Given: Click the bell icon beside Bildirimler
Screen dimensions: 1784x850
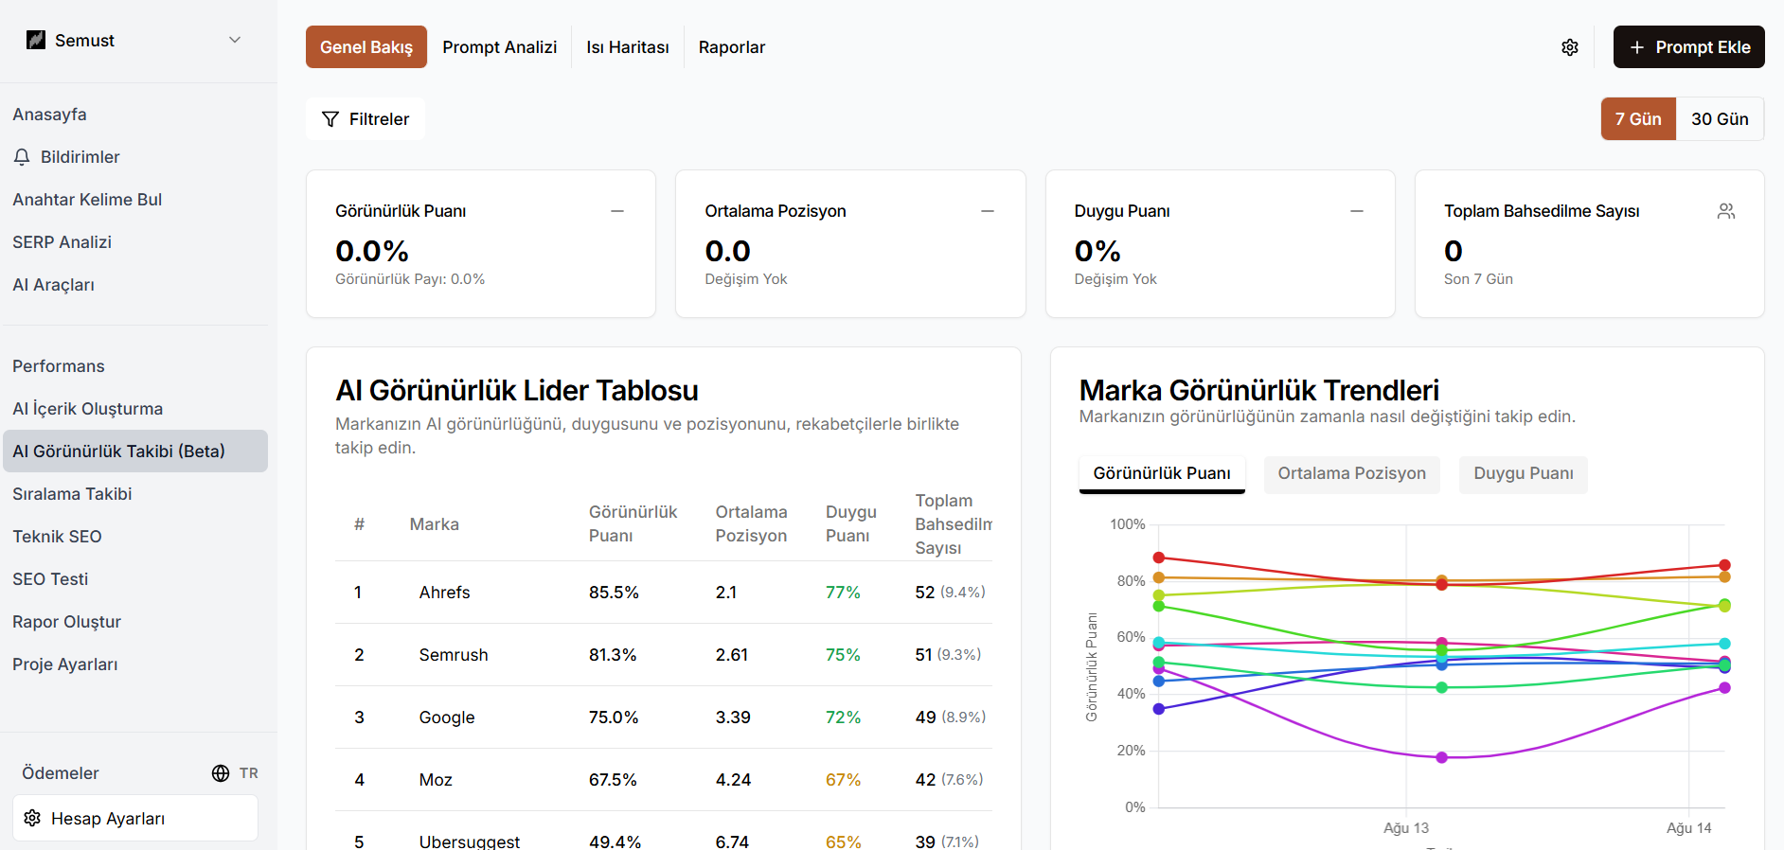Looking at the screenshot, I should point(22,157).
